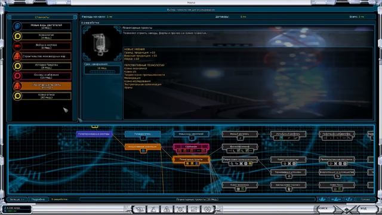This screenshot has height=215, width=382.
Task: Click the second icon left of Готово
Action: pyautogui.click(x=335, y=199)
